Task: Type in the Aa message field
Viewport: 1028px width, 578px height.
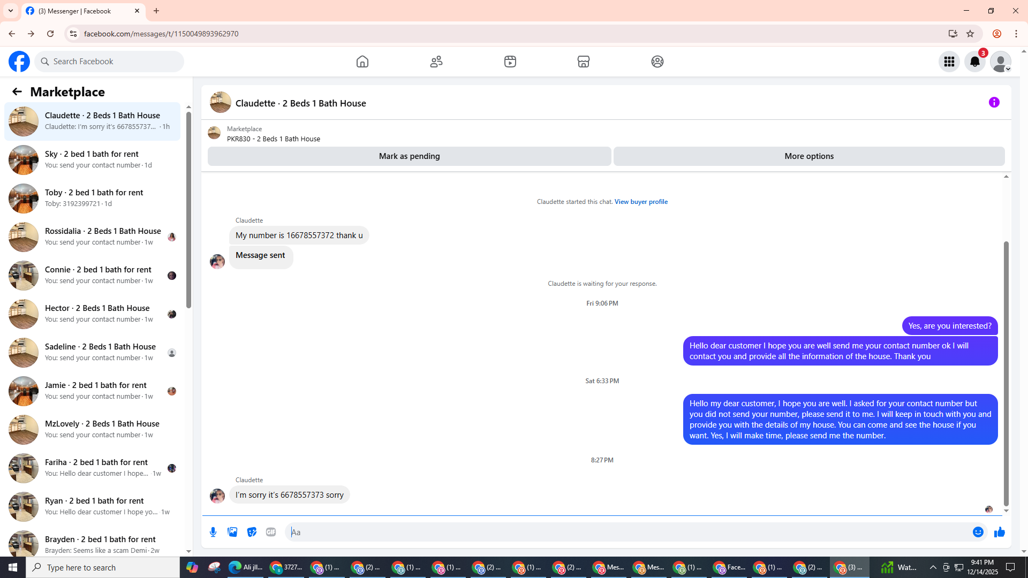Action: coord(626,532)
